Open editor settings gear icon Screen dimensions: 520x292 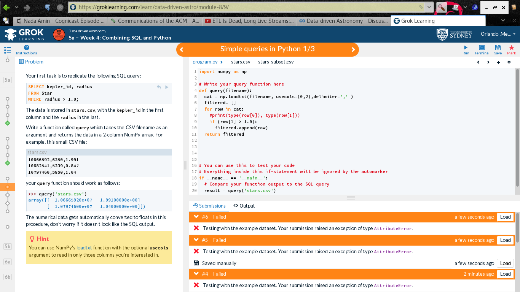pyautogui.click(x=509, y=62)
